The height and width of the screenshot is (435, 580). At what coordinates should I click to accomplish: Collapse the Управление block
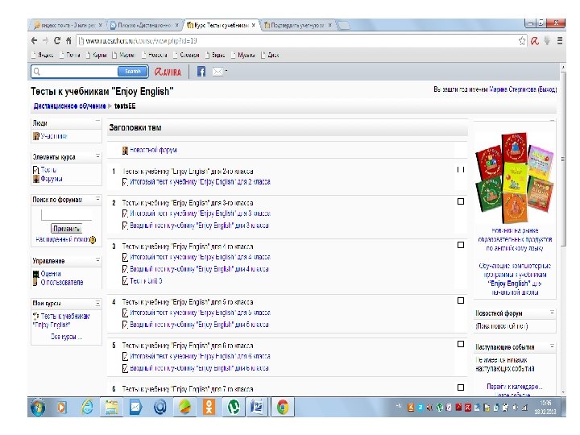[97, 260]
